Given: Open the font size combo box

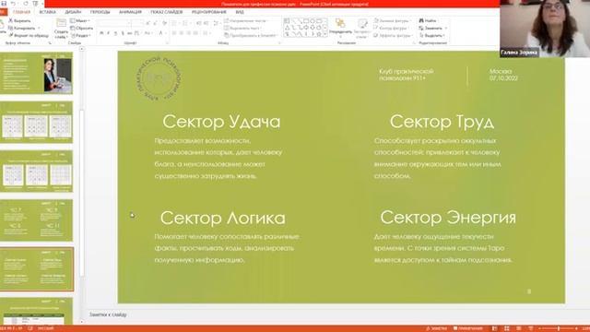Looking at the screenshot, I should pyautogui.click(x=137, y=23).
